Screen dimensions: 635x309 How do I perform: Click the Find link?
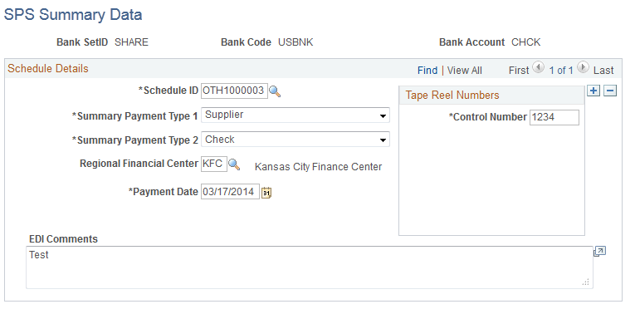click(x=427, y=70)
